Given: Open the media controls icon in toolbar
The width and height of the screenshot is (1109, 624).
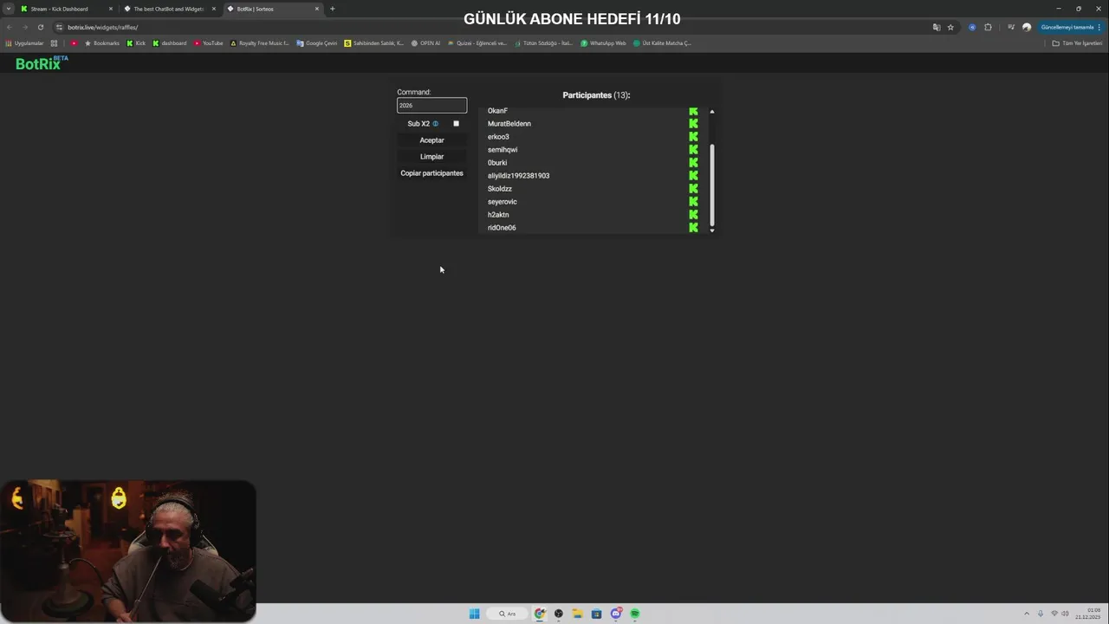Looking at the screenshot, I should pos(1010,27).
